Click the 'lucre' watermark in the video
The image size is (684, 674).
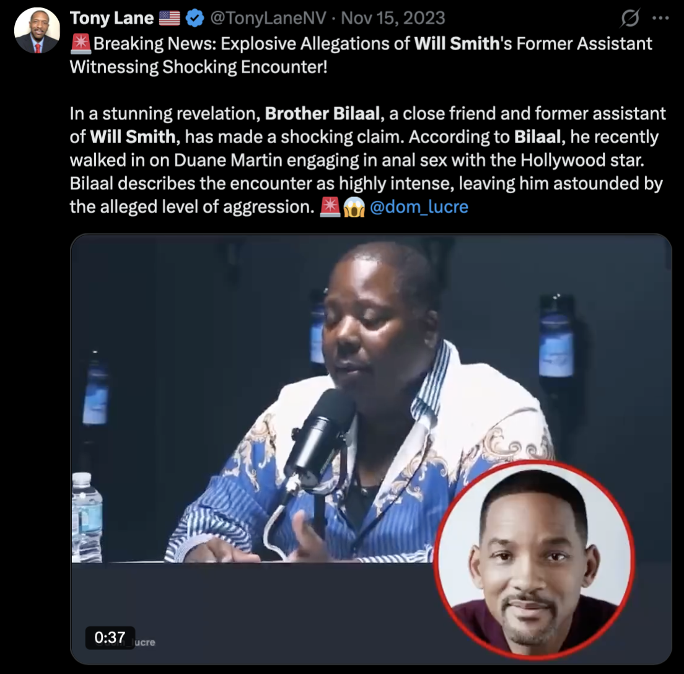click(x=144, y=642)
